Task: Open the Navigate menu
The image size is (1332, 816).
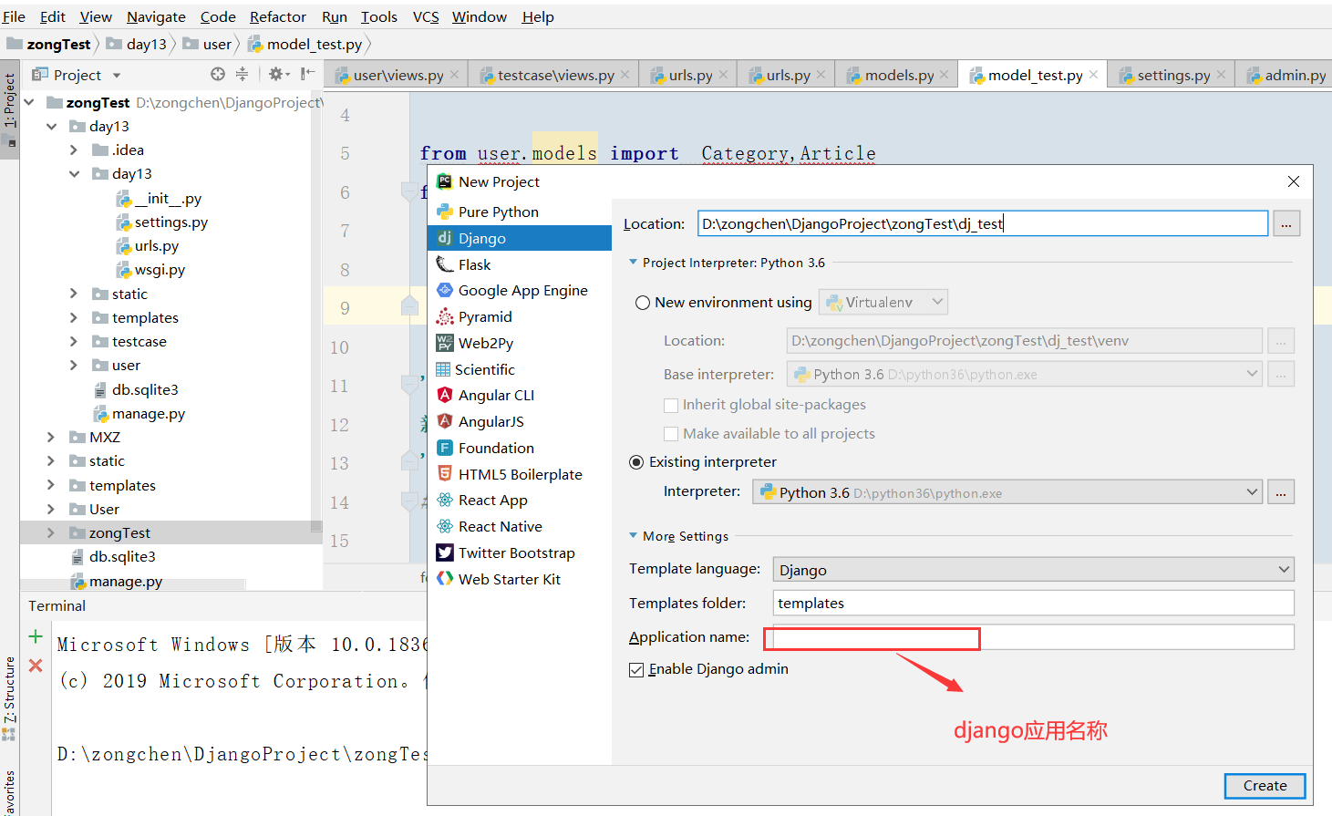Action: 156,16
